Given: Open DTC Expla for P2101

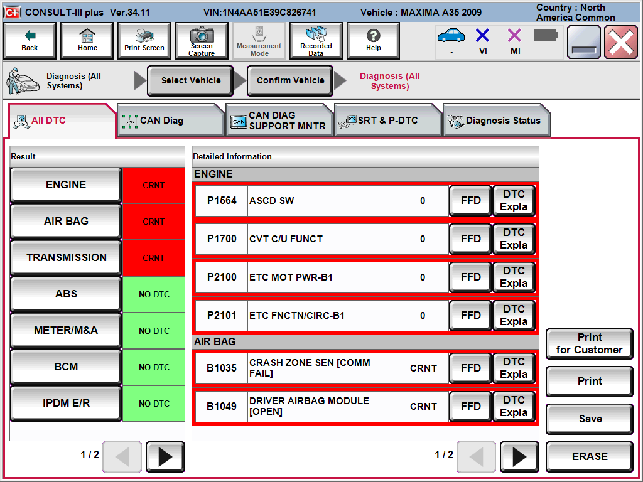Looking at the screenshot, I should tap(514, 316).
